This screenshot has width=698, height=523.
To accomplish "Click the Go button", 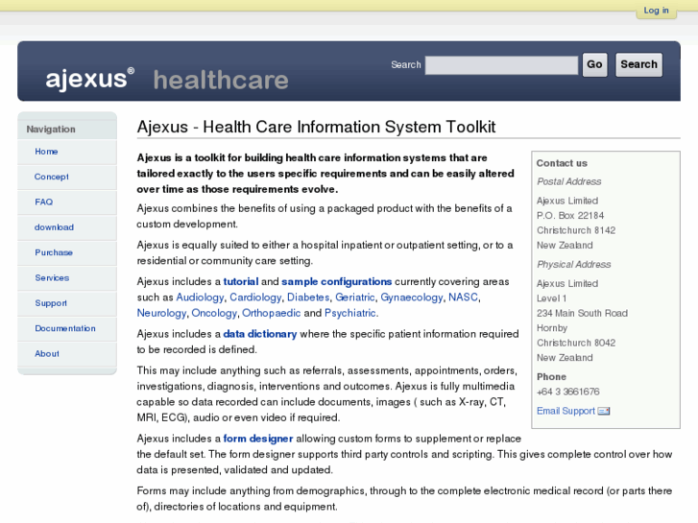I will pyautogui.click(x=594, y=64).
